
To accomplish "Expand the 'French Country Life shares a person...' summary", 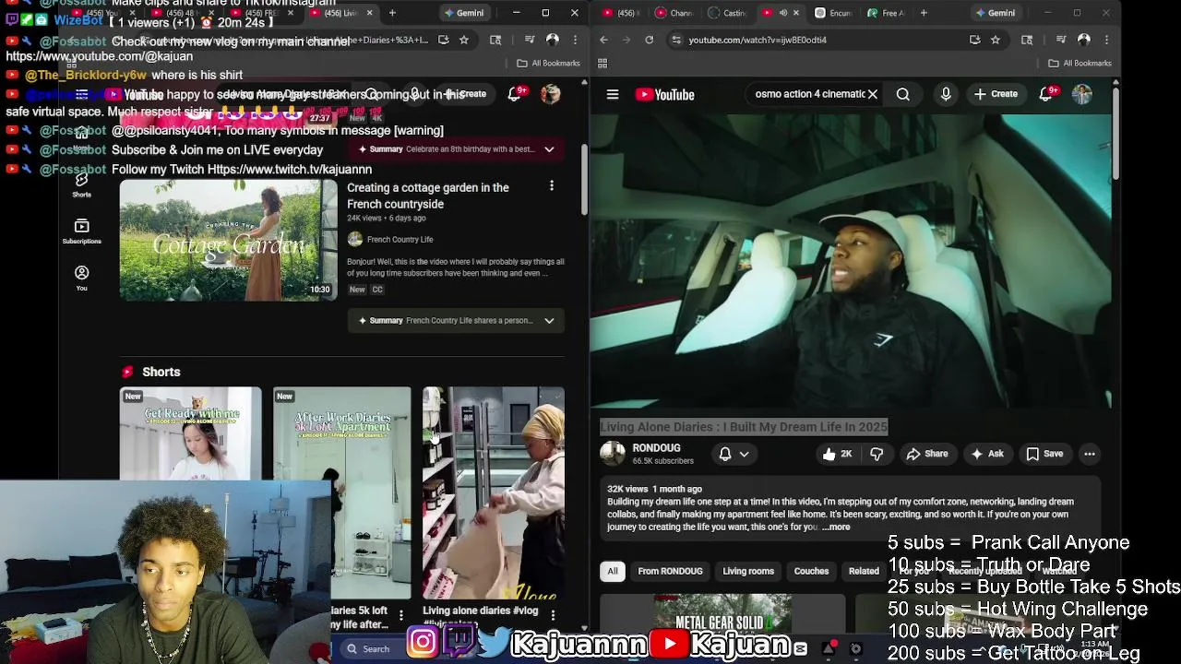I will pyautogui.click(x=456, y=320).
